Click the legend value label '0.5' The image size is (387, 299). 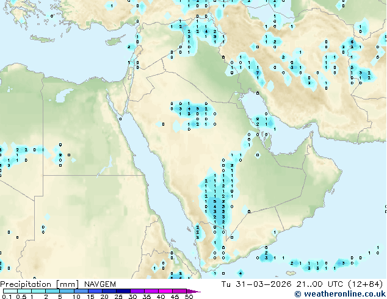click(21, 297)
